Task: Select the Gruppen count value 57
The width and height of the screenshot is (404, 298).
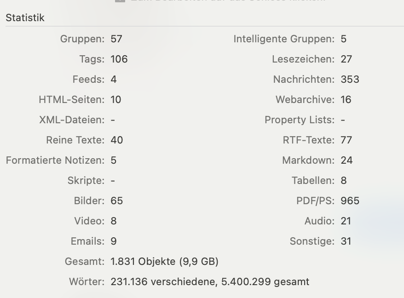Action: click(x=116, y=39)
